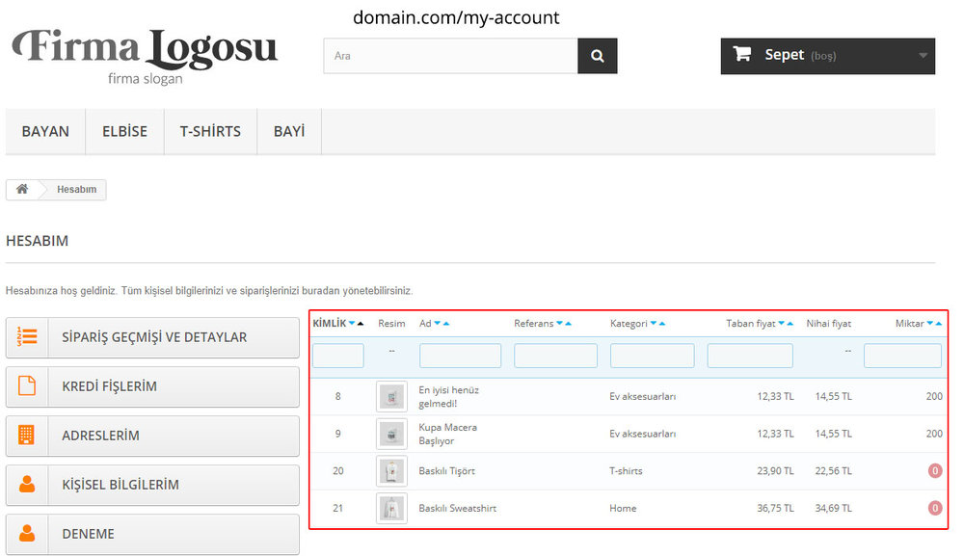Screen dimensions: 964x556
Task: Click thumbnail of Kupa Macera Başlıyor
Action: coord(391,434)
